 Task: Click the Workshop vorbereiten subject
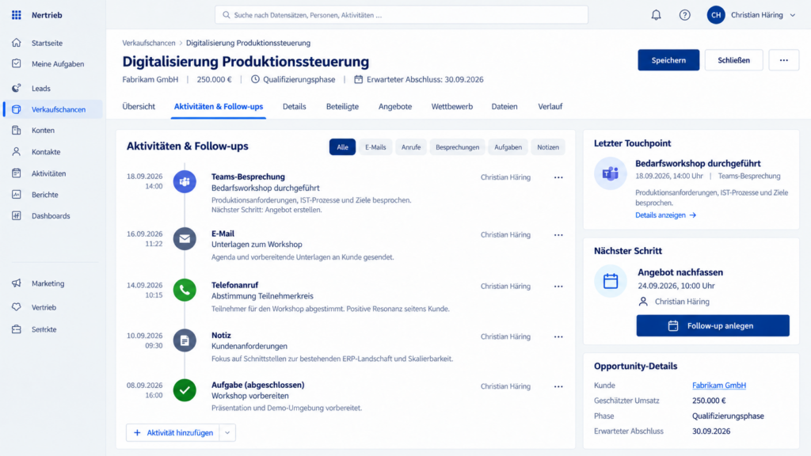click(x=249, y=396)
